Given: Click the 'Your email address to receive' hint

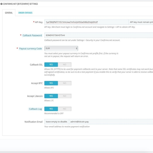Looking at the screenshot, I should 67,126.
